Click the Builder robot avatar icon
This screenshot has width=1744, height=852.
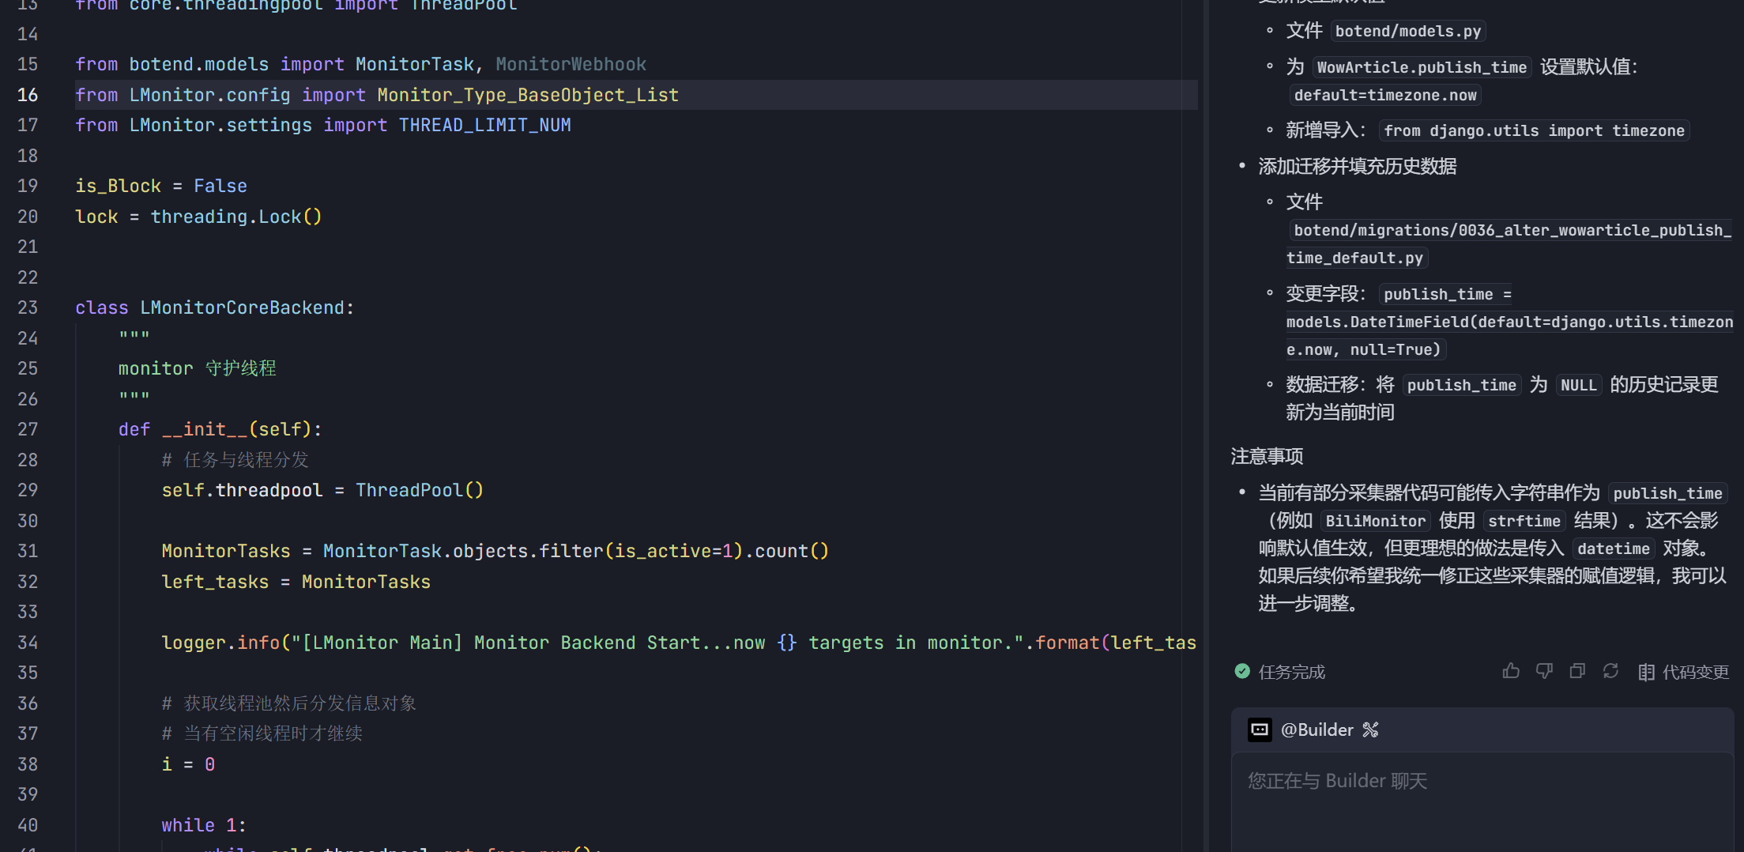1260,729
